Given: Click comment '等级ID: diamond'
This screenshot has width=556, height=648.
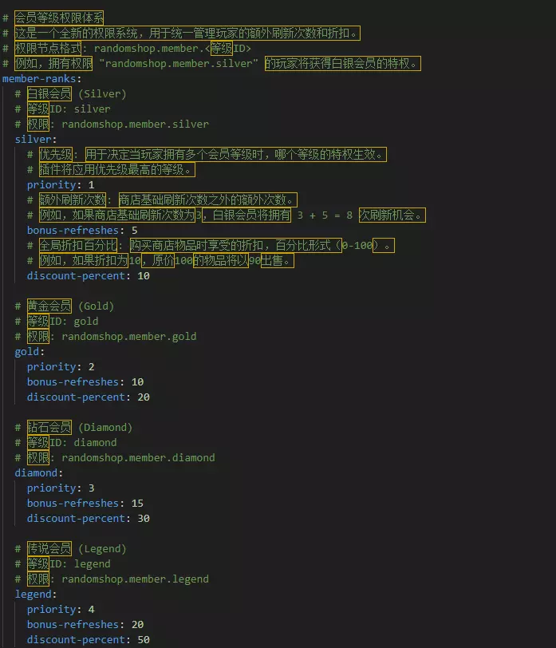Looking at the screenshot, I should (x=65, y=443).
